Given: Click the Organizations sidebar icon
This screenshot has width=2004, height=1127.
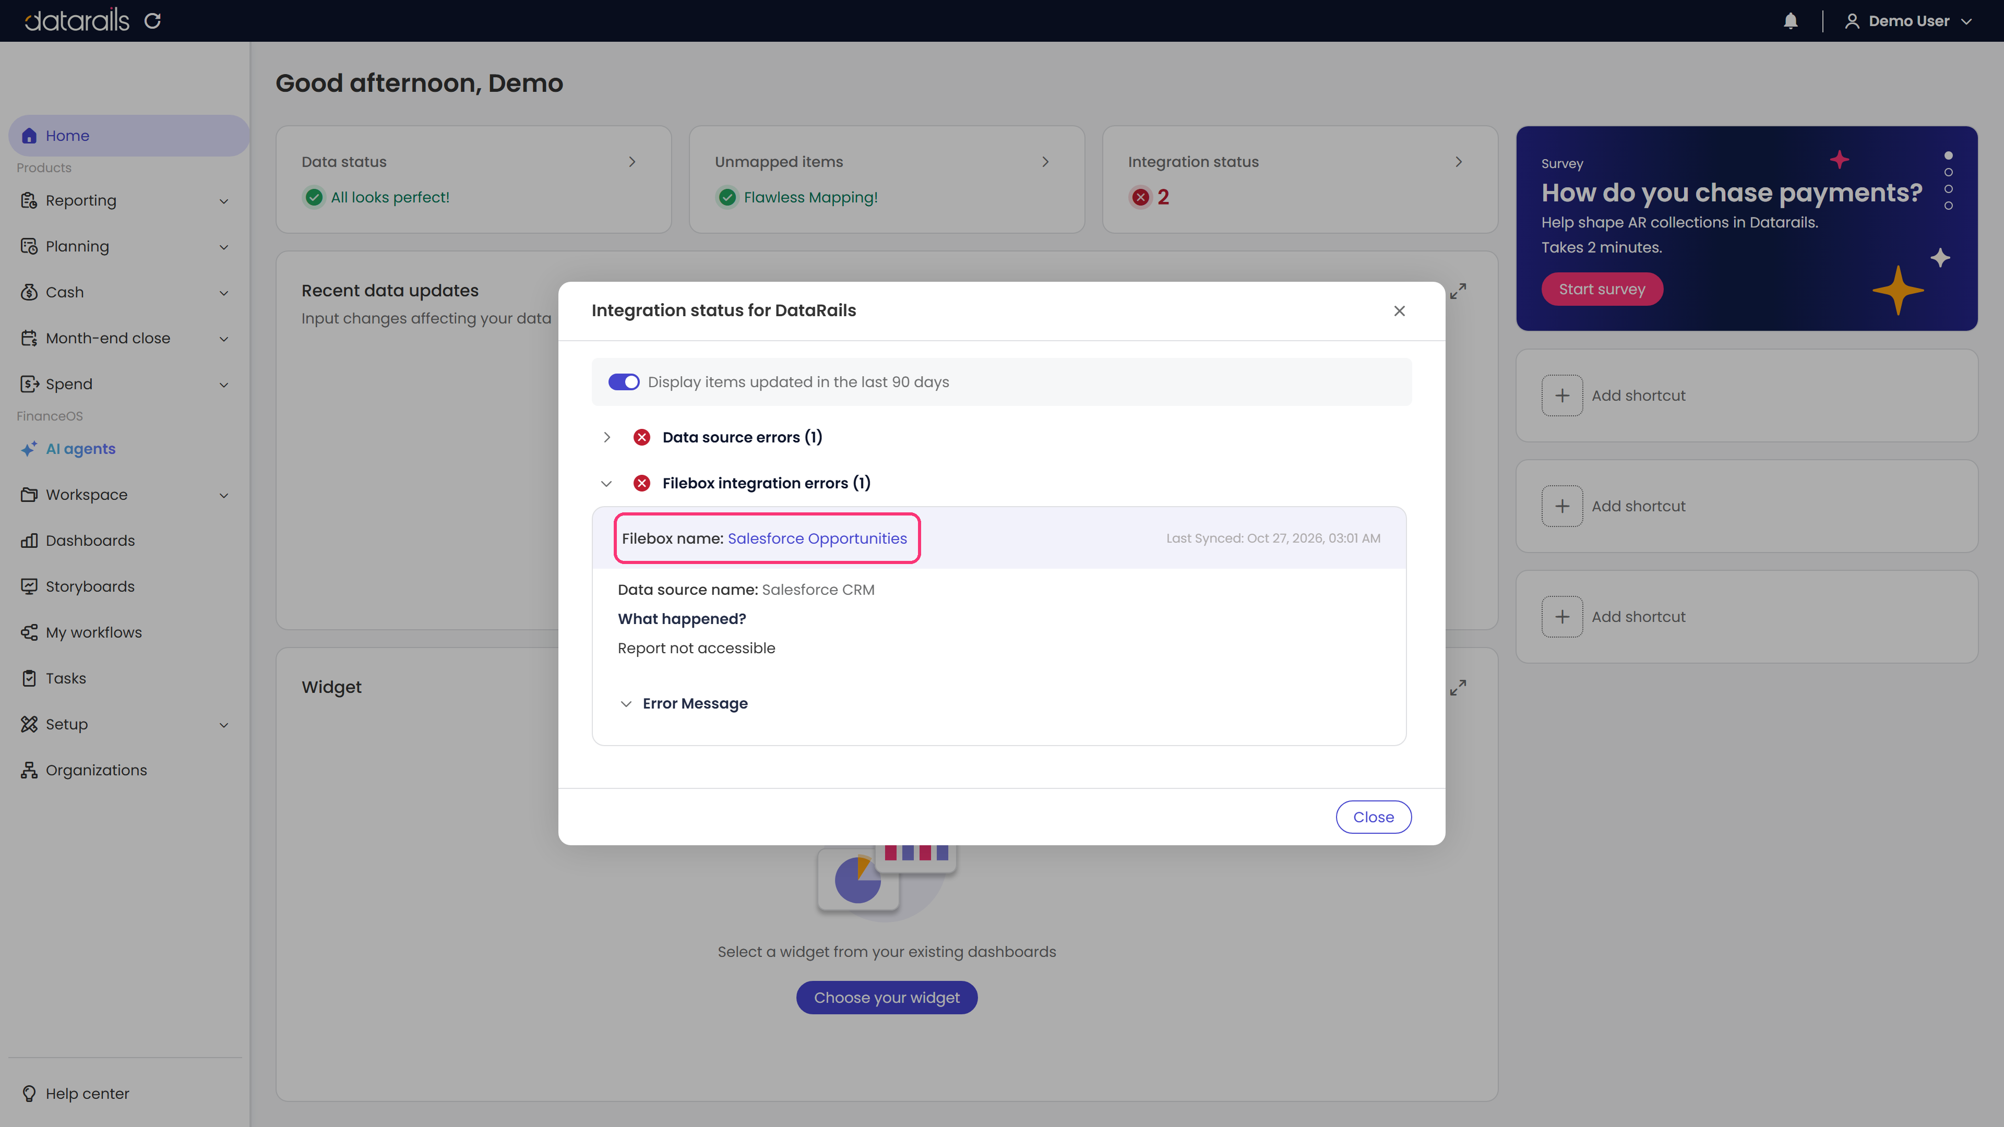Looking at the screenshot, I should point(29,770).
